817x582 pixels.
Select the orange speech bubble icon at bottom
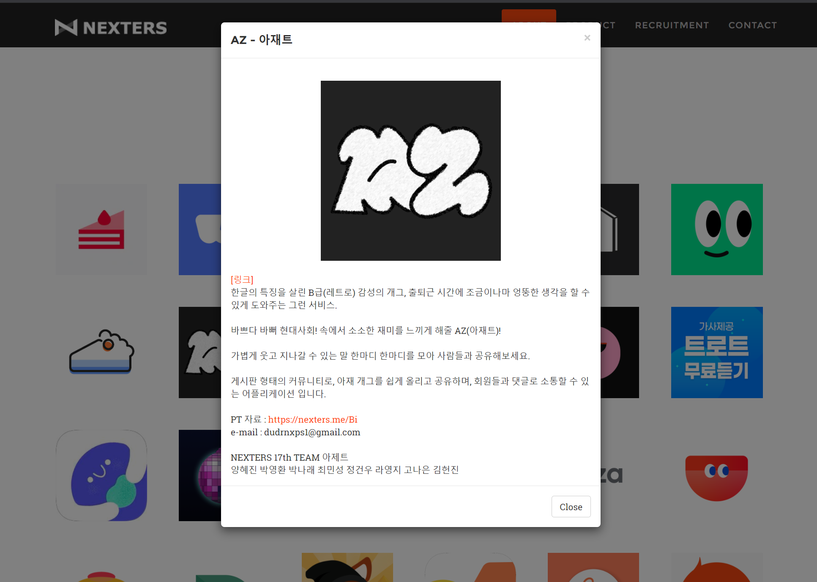(x=717, y=570)
